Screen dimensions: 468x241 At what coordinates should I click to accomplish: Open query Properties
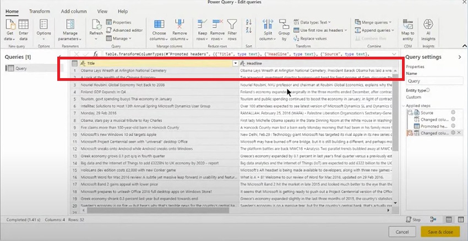pos(119,23)
